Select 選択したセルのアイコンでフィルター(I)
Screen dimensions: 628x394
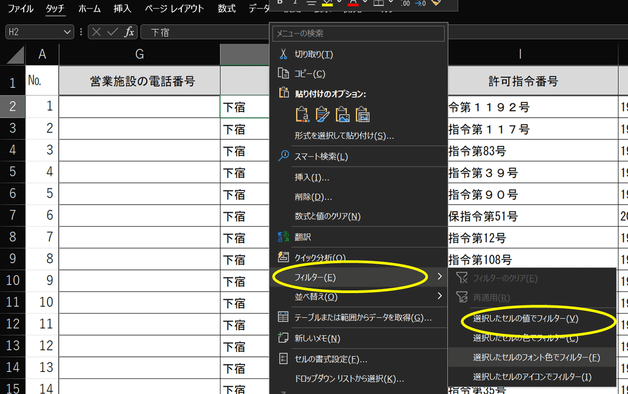tap(532, 377)
